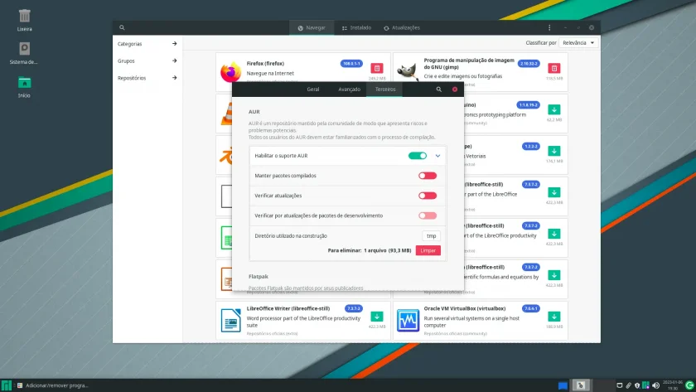
Task: Click the VirtualBox version badge 7.0.4-1
Action: (531, 308)
